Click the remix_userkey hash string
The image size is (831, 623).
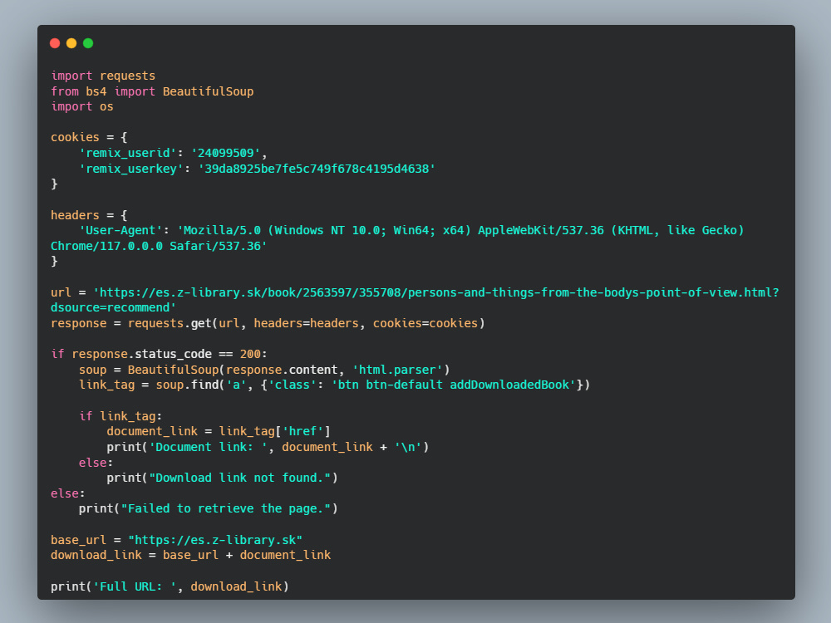click(317, 169)
